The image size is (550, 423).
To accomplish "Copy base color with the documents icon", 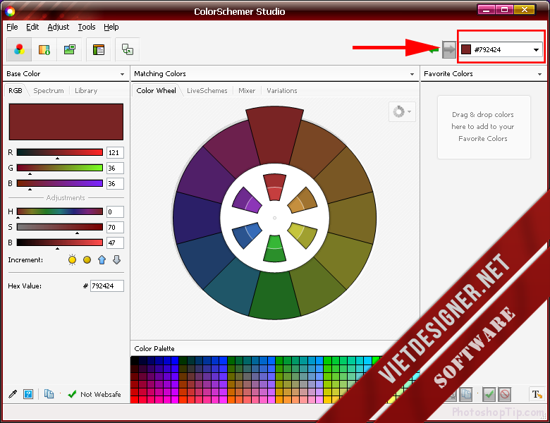I will [x=49, y=394].
